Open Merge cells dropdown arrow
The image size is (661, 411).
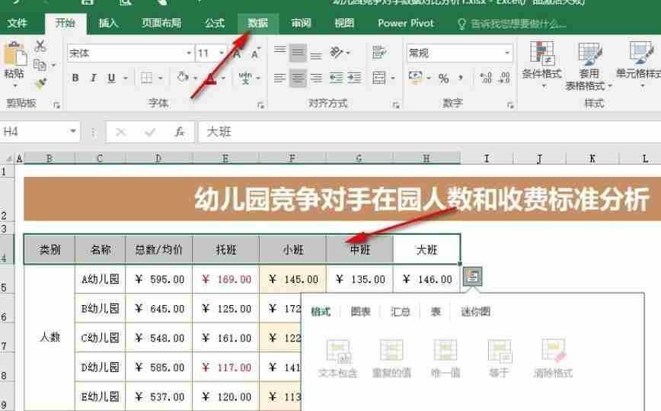tap(393, 78)
